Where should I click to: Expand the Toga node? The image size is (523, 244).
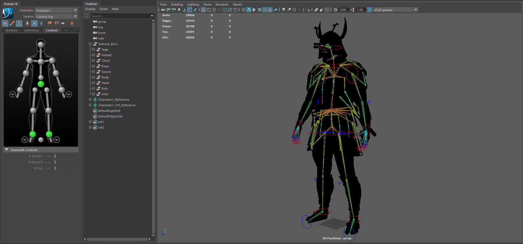93,50
